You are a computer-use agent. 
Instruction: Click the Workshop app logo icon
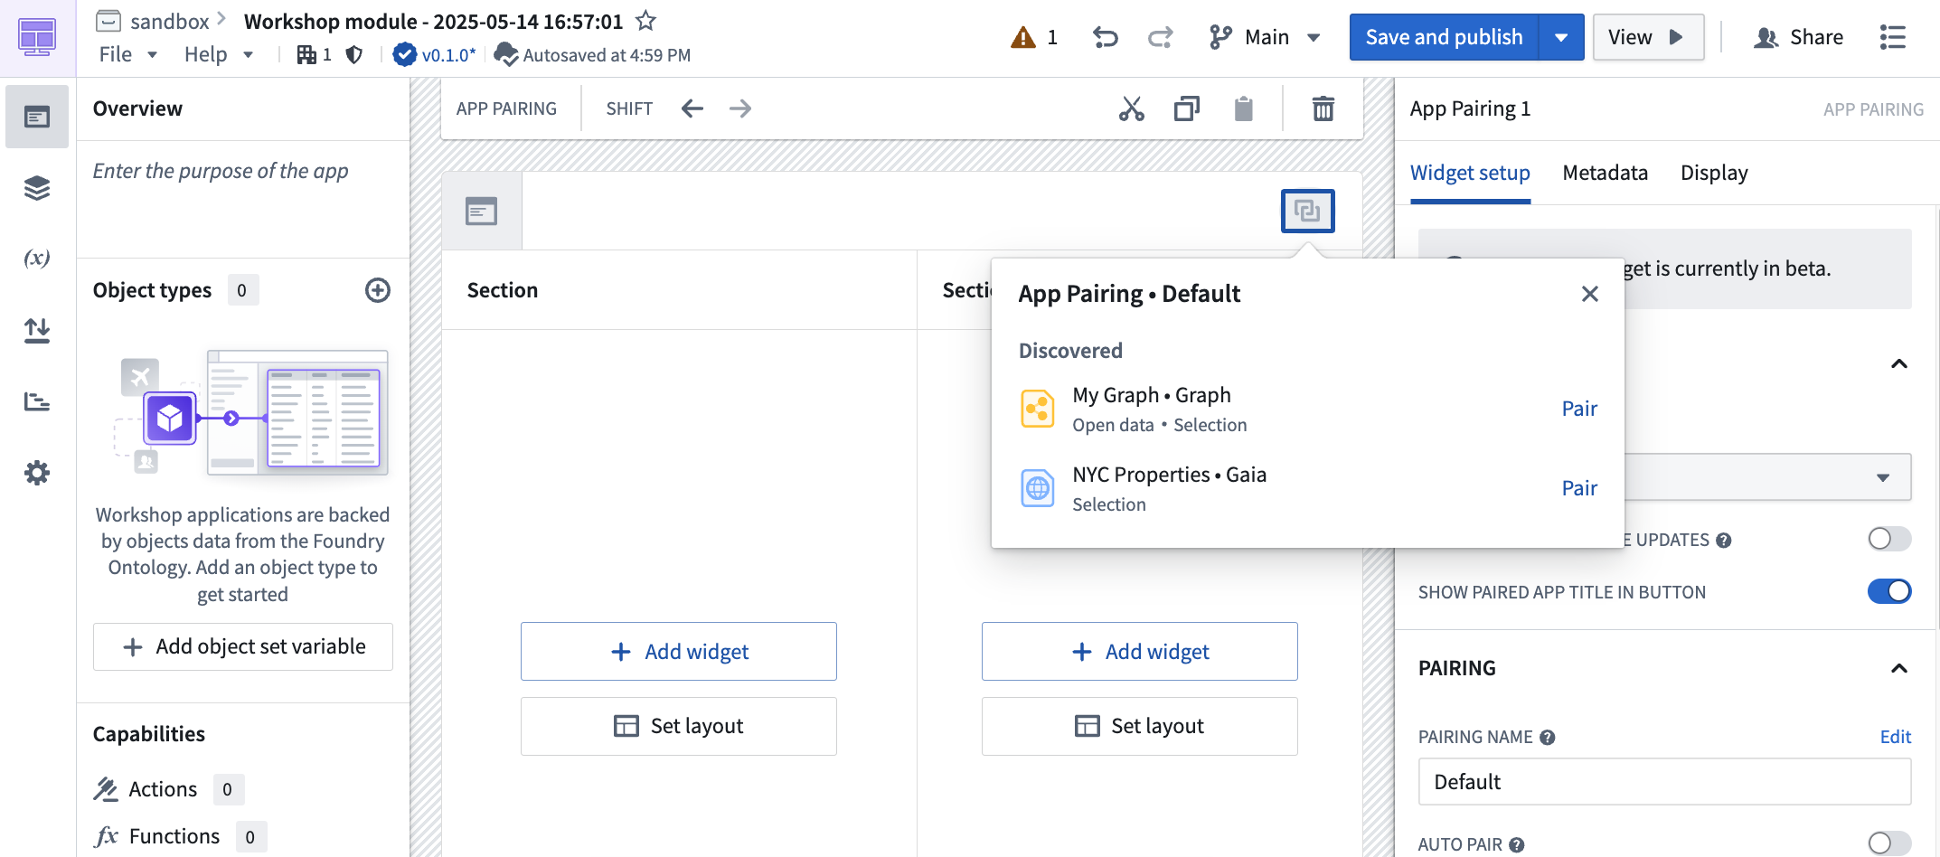pyautogui.click(x=37, y=37)
